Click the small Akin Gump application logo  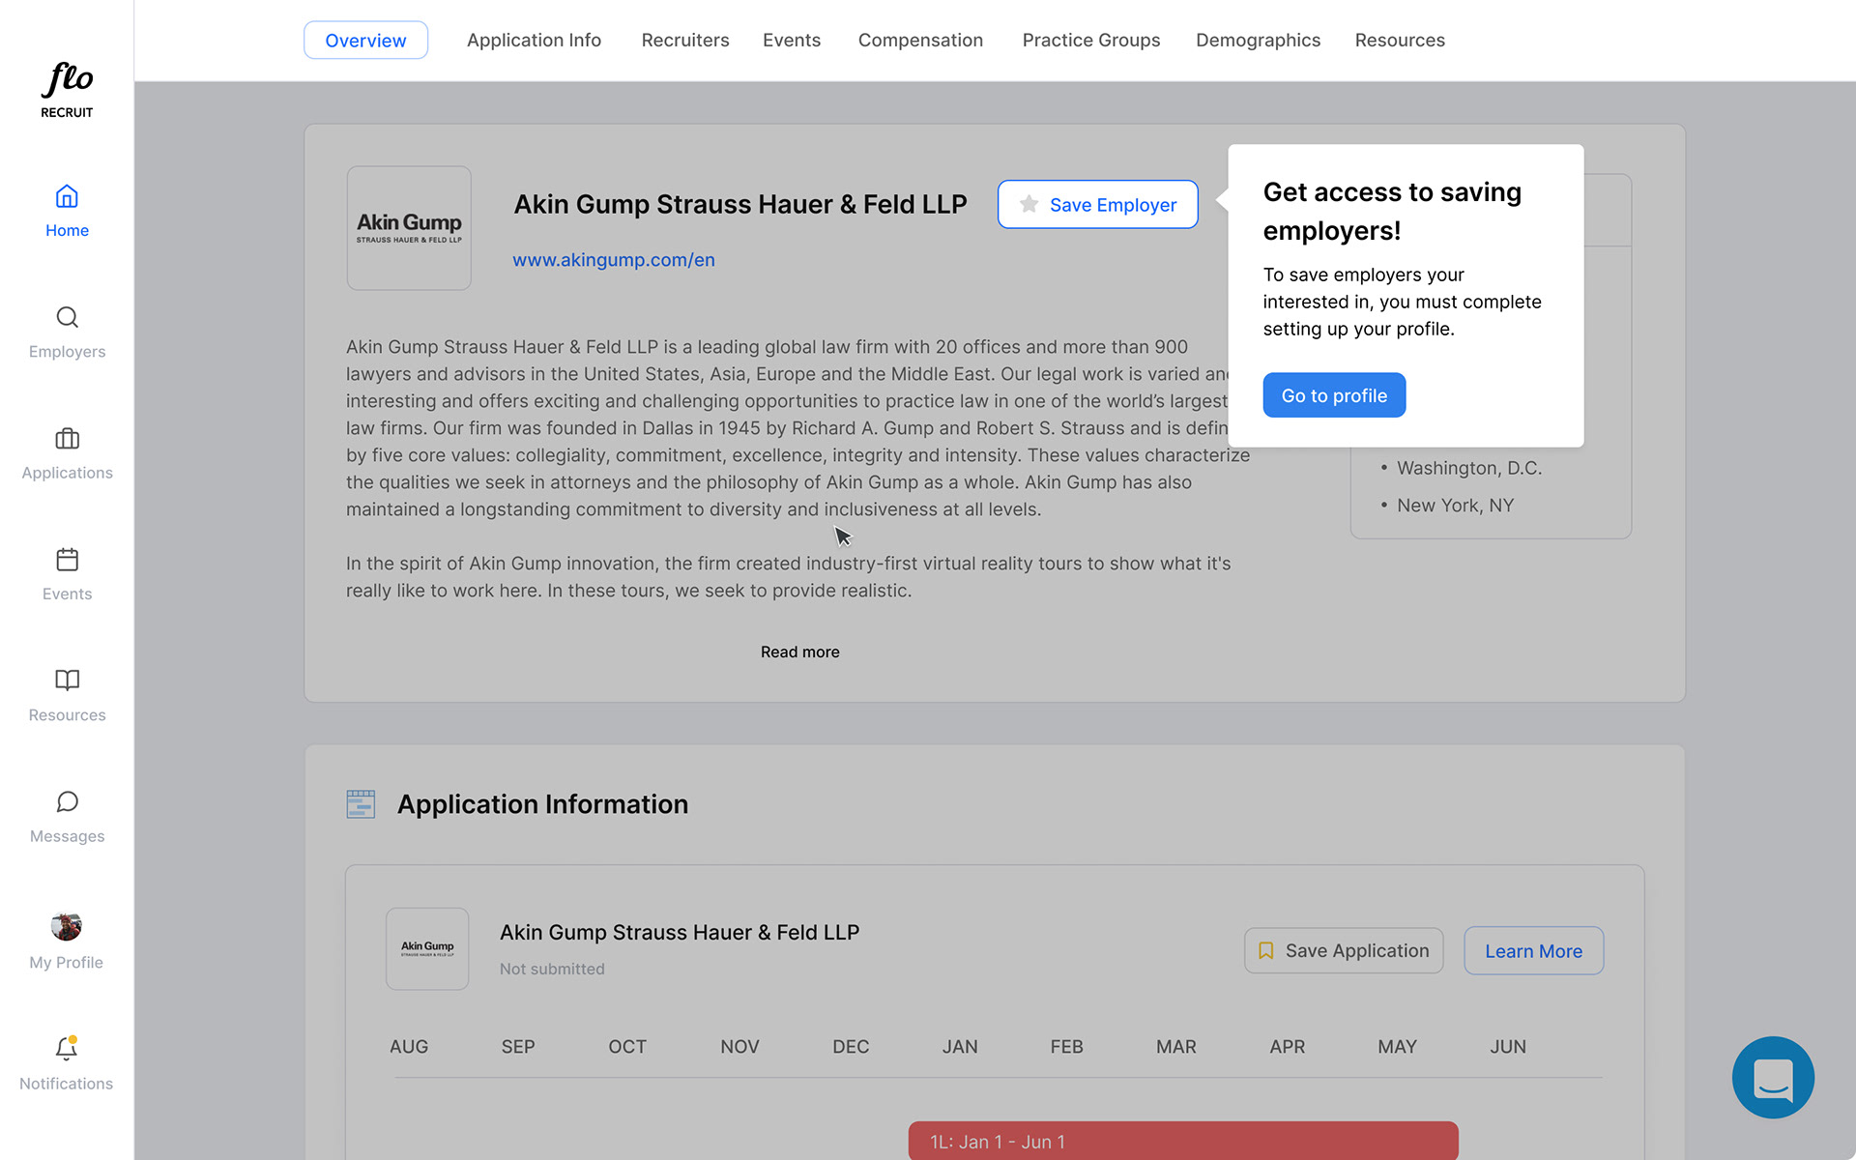427,948
